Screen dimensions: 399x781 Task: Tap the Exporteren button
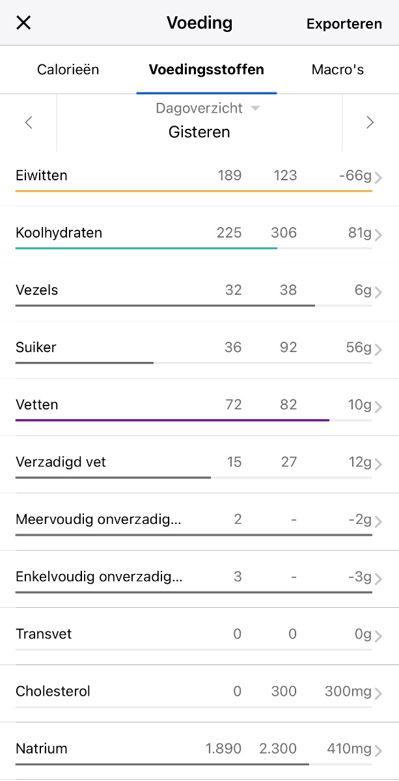344,23
